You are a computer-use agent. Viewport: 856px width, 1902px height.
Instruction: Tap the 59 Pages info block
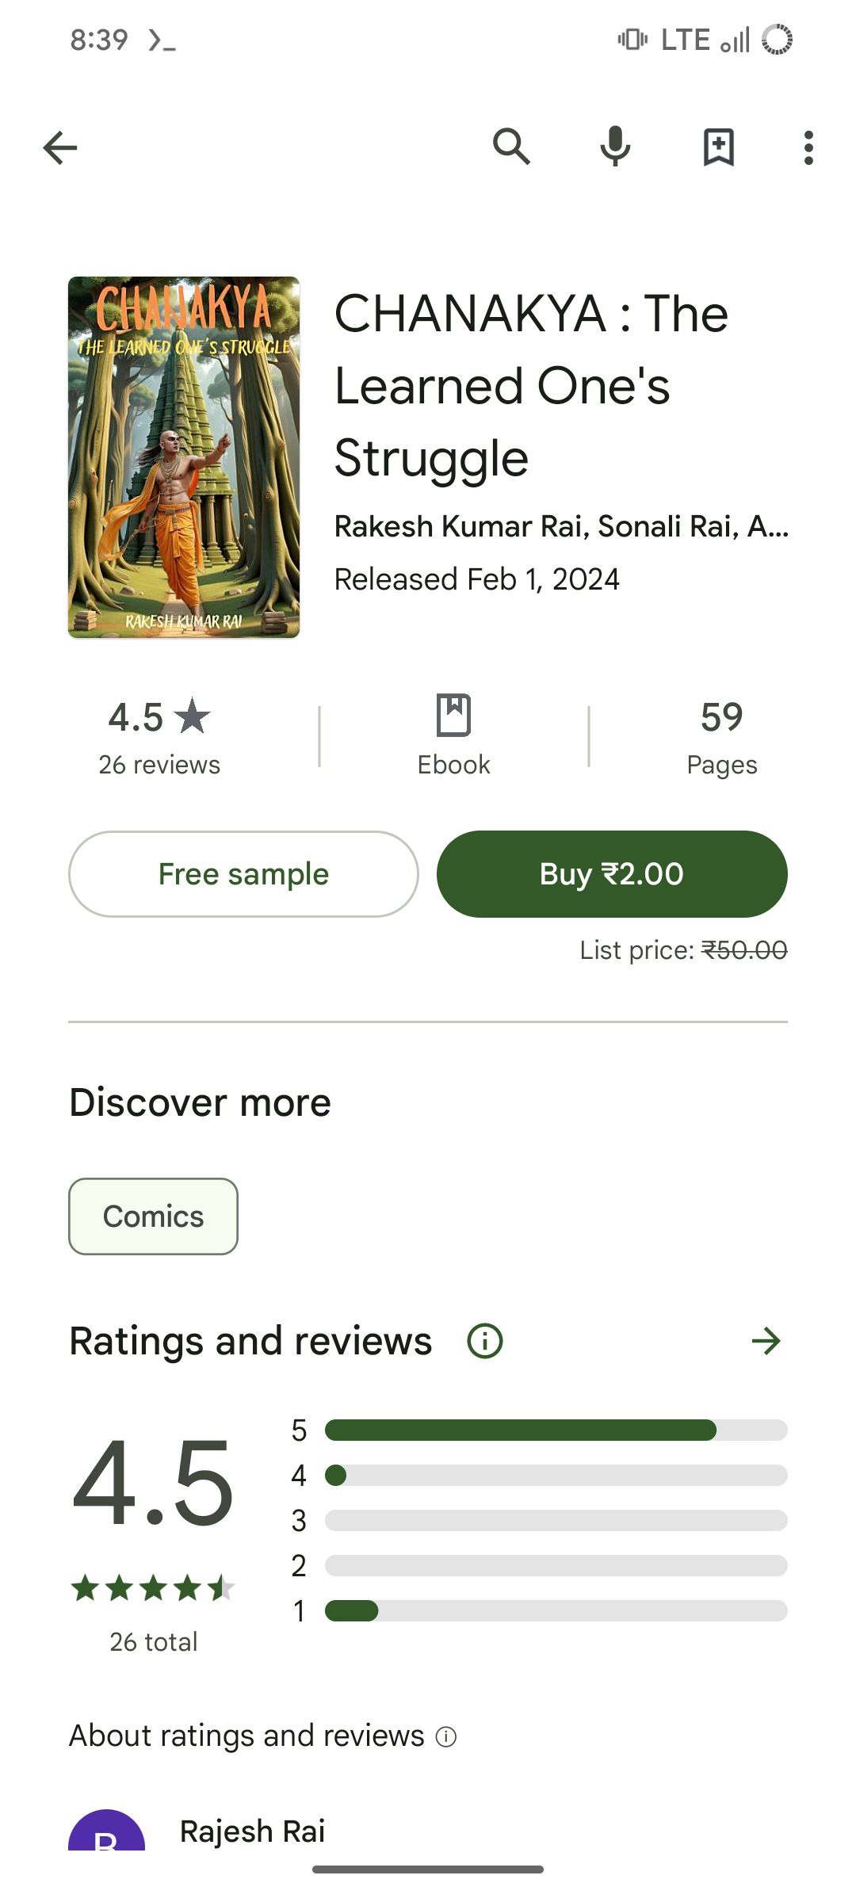click(721, 736)
